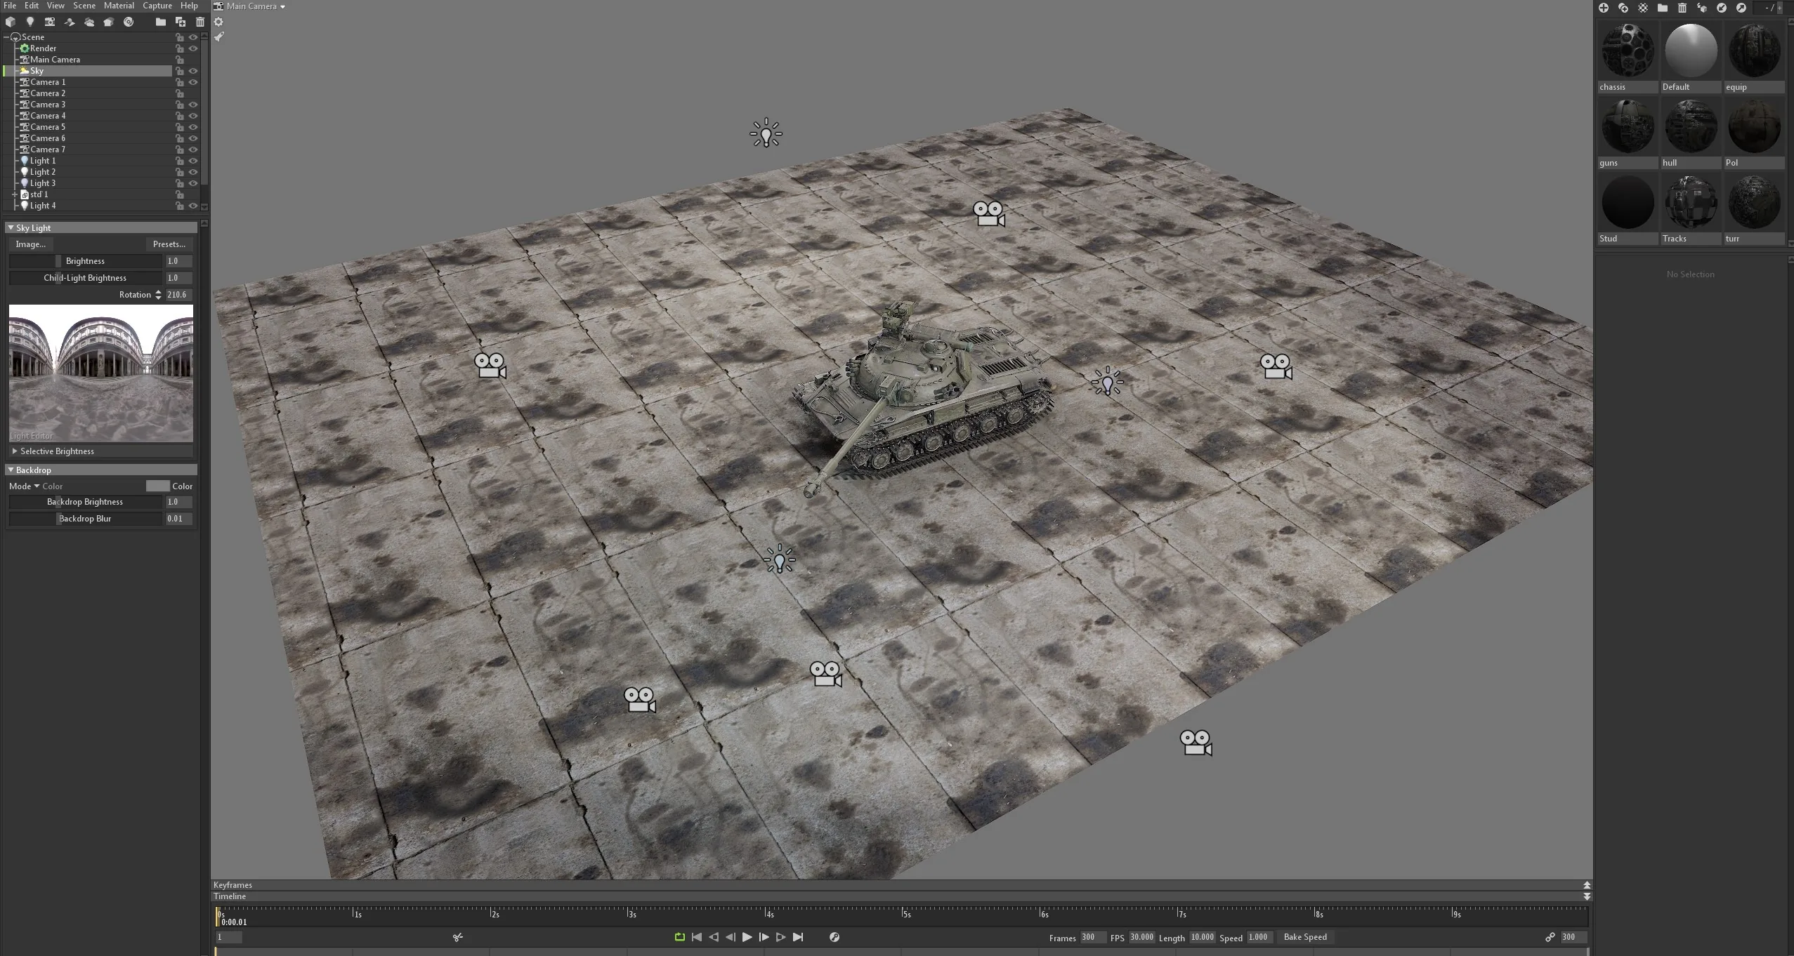Open the Scene menu

click(x=84, y=6)
